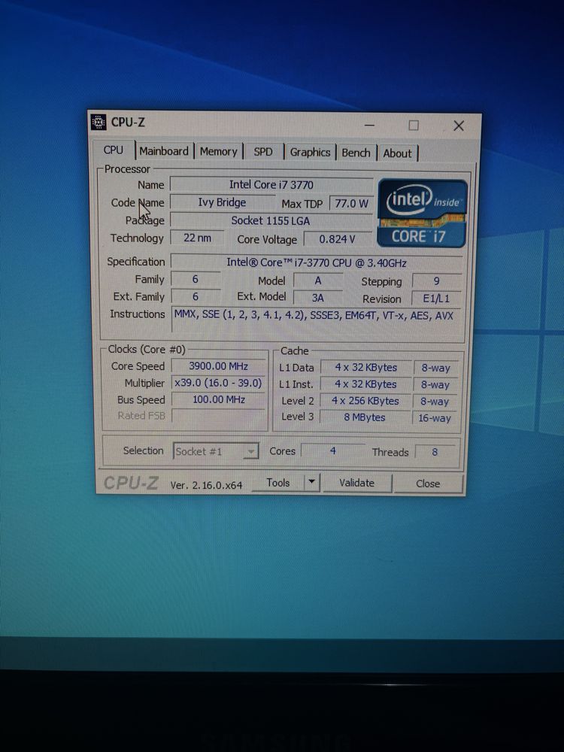Click the Threads value '8'
Screen dimensions: 564x752
pos(435,452)
